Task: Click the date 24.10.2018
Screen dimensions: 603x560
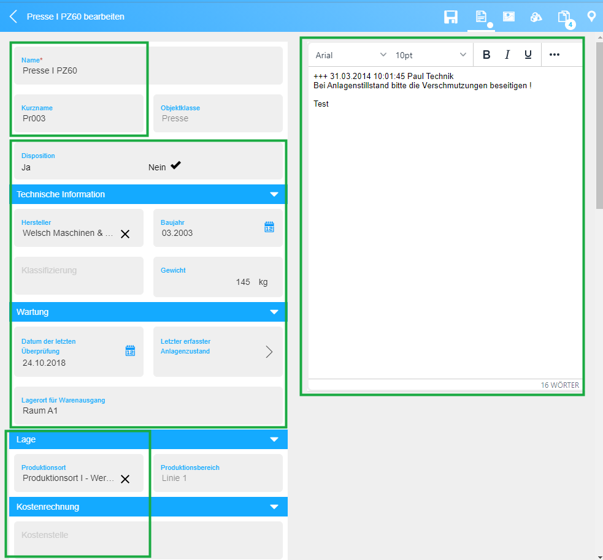Action: click(44, 363)
